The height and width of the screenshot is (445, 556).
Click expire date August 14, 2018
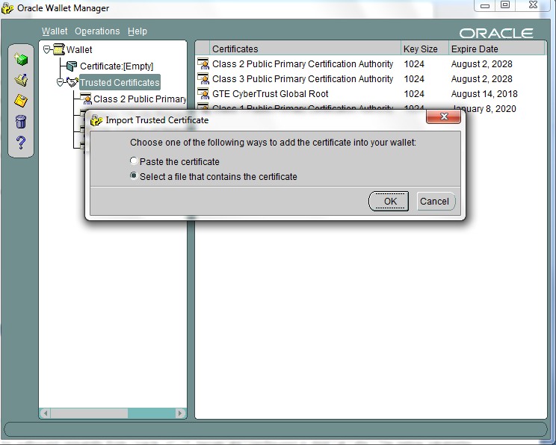pos(484,93)
